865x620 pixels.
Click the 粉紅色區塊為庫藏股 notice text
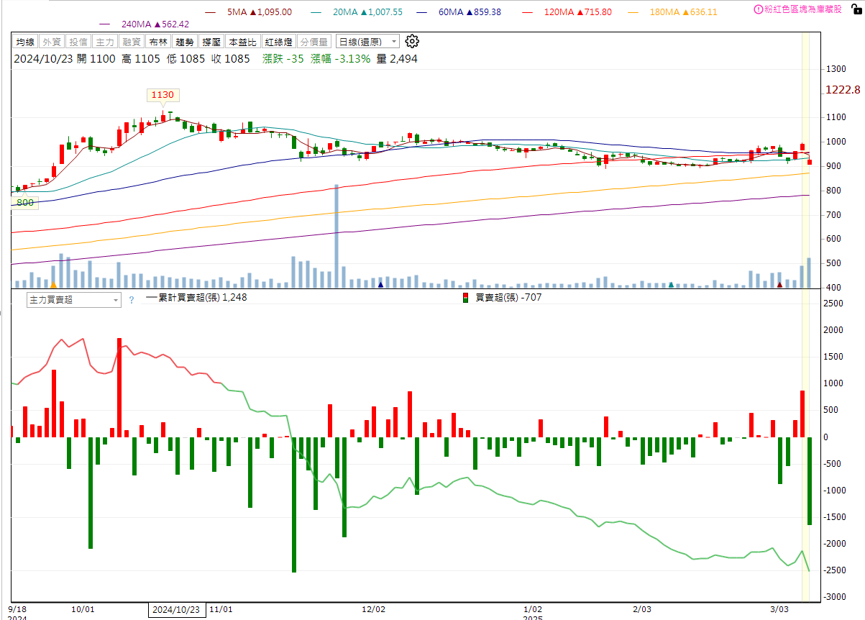[802, 10]
